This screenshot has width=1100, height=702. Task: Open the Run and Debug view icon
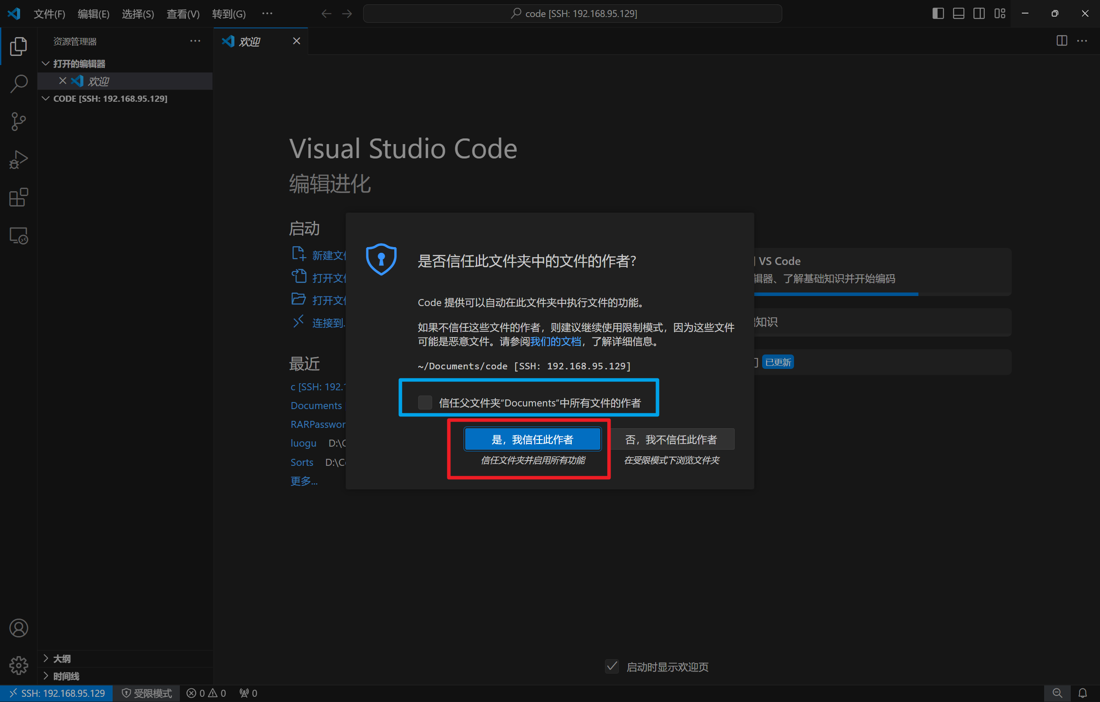click(18, 160)
